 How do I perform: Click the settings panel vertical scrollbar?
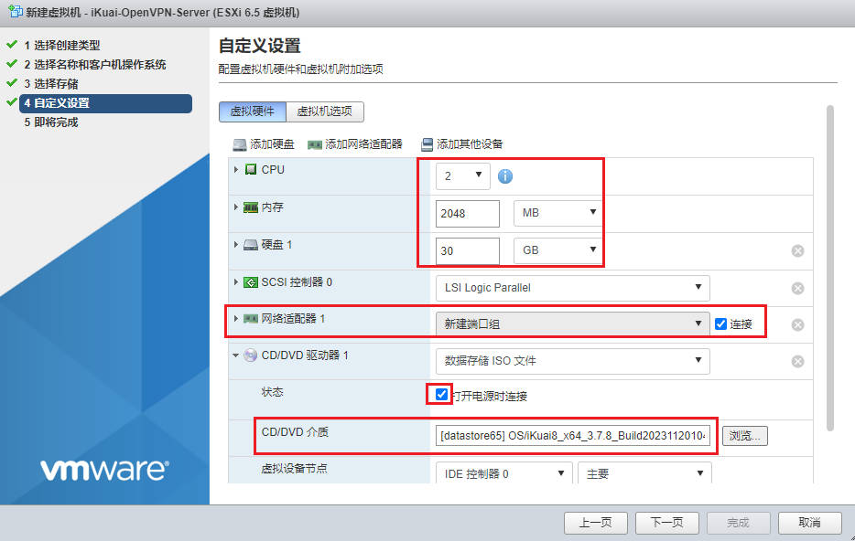tap(830, 267)
